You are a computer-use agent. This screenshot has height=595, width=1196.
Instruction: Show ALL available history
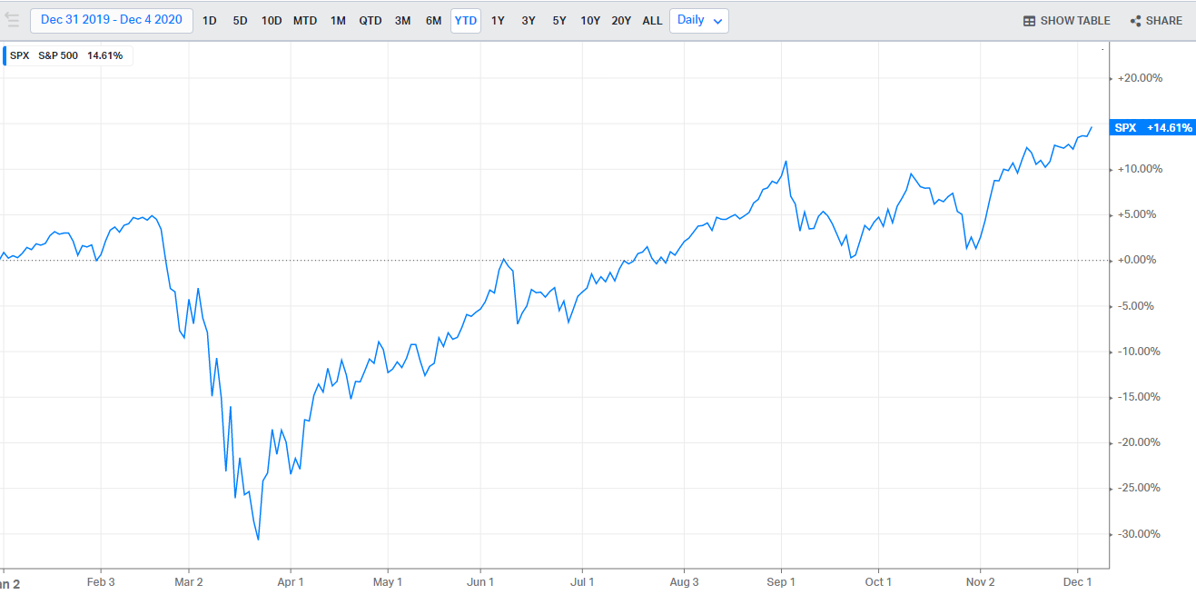[x=652, y=21]
